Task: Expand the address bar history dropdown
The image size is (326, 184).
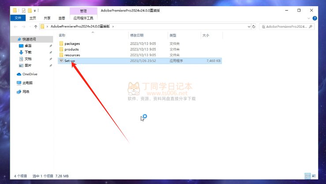Action: [x=249, y=26]
